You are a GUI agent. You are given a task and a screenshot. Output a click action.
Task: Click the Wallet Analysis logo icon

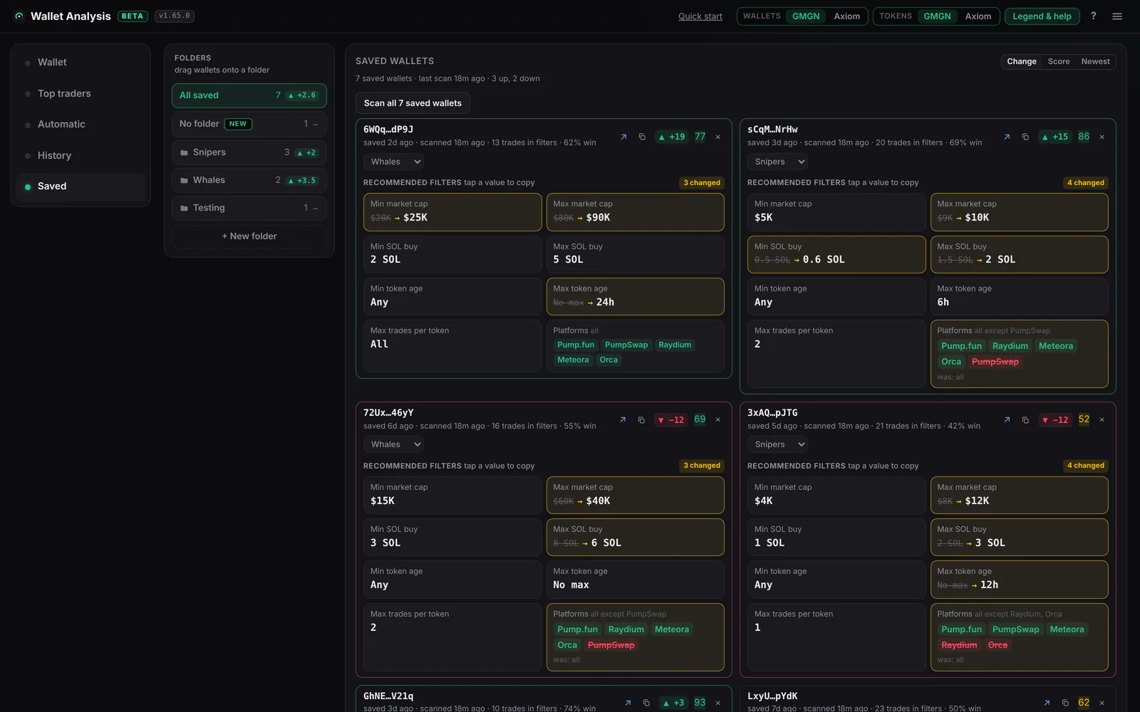(19, 16)
